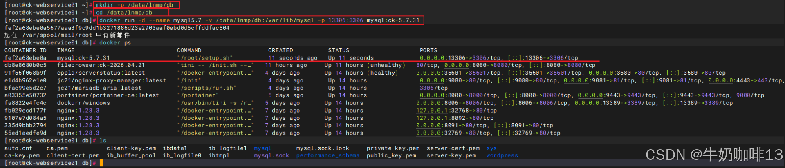Click the "/root/setup.sh" command cell
This screenshot has width=785, height=168.
[205, 58]
